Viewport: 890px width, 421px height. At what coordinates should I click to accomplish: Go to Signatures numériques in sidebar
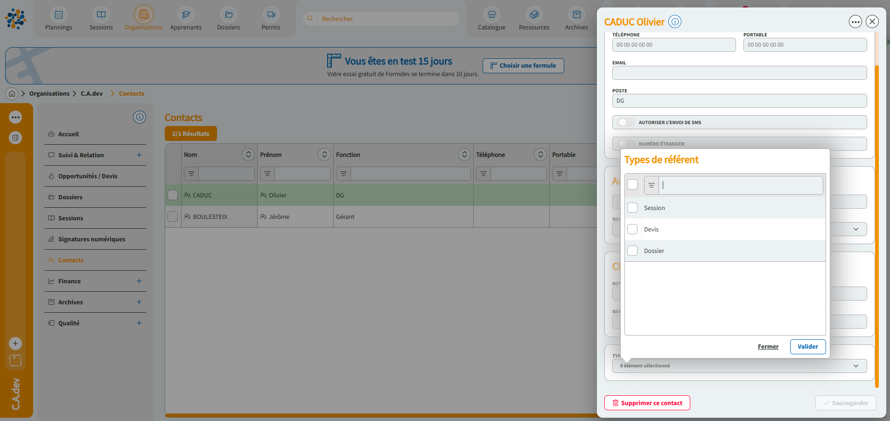(91, 239)
